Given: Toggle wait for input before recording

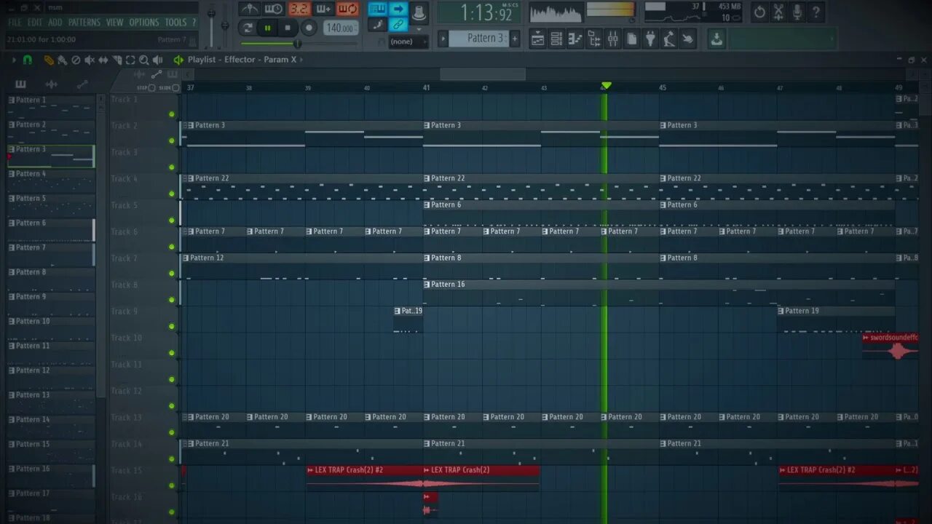Looking at the screenshot, I should tap(274, 9).
